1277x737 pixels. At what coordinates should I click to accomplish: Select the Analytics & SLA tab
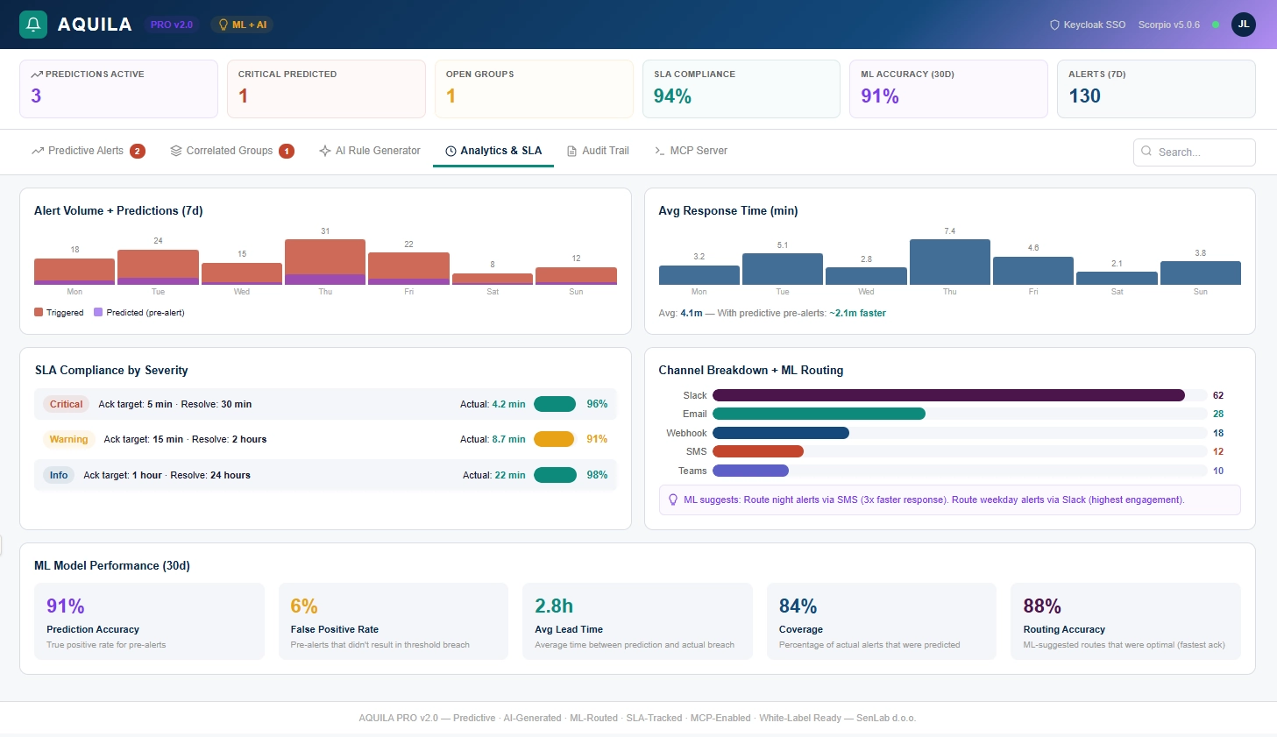(x=493, y=151)
